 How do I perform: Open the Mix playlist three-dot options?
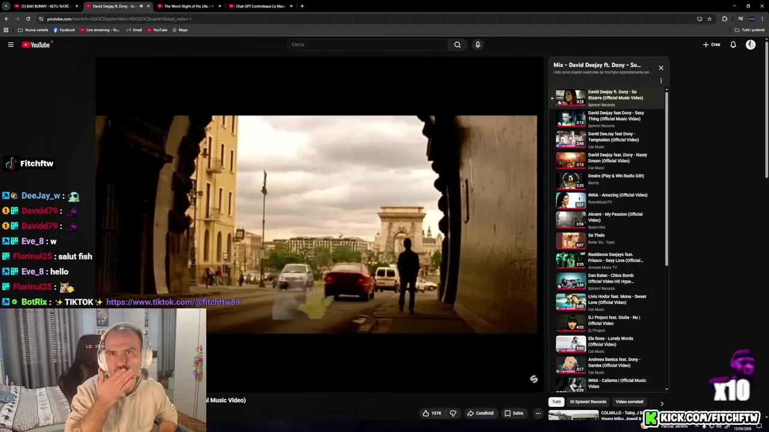[x=661, y=81]
